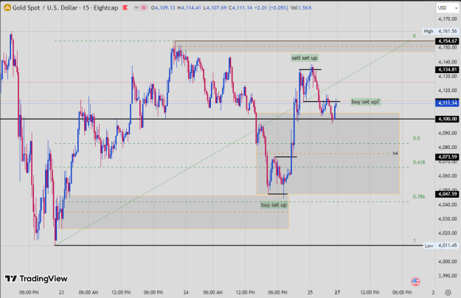Click the blue current price tag 4,111.14
461x298 pixels.
click(x=447, y=103)
